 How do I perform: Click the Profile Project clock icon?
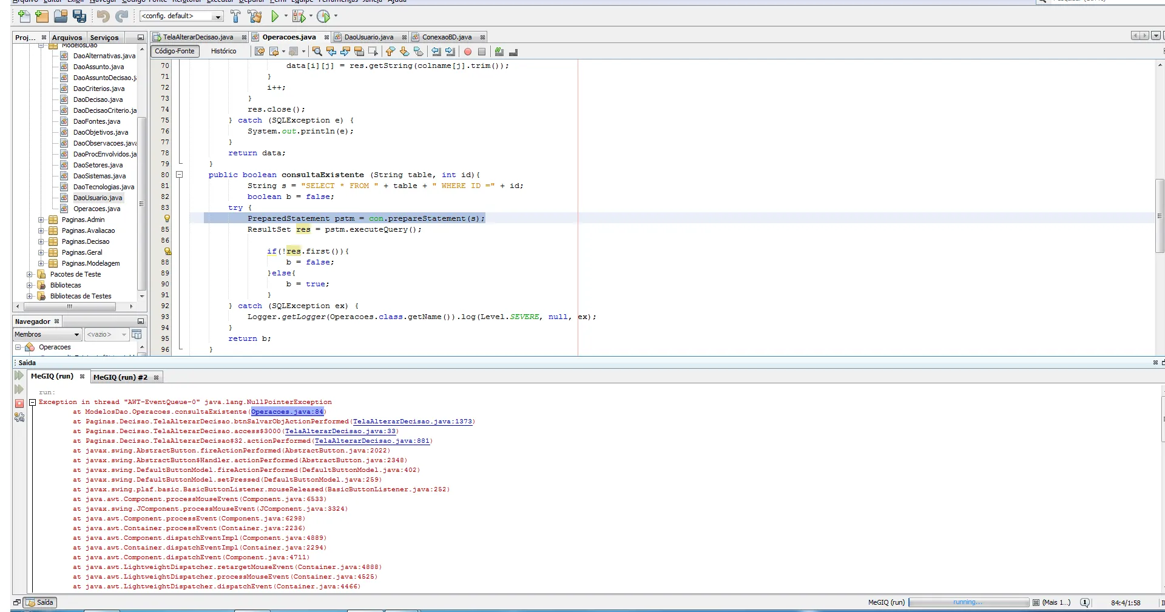coord(323,16)
